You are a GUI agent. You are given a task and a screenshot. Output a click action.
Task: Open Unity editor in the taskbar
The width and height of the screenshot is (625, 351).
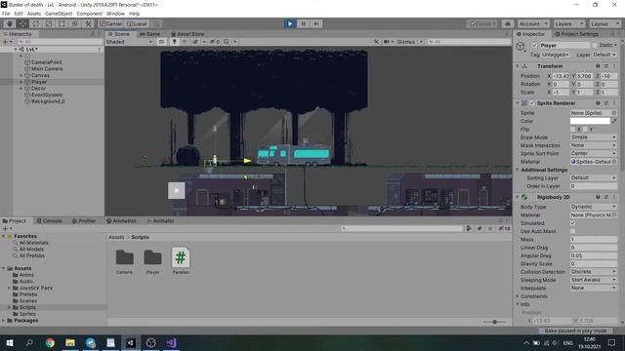click(131, 343)
